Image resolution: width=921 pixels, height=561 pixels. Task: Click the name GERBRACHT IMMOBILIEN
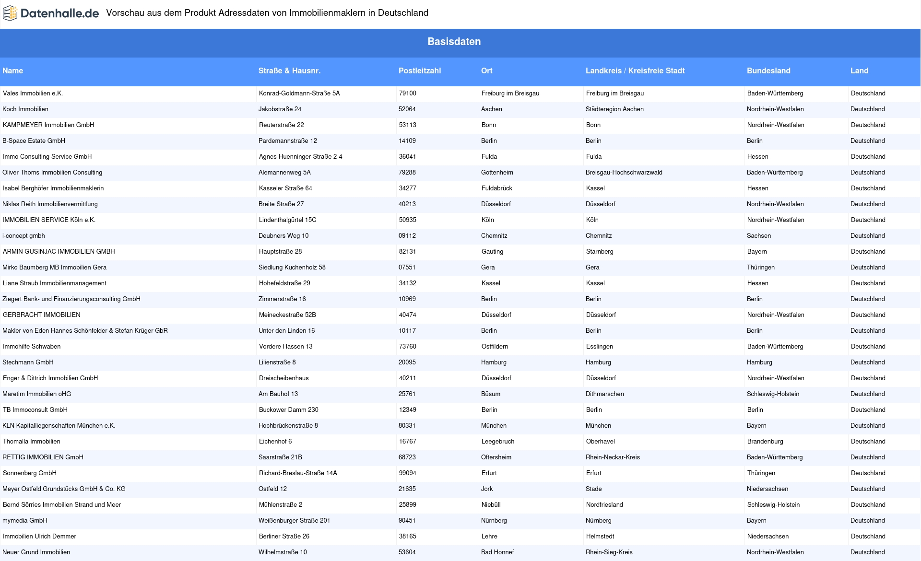[42, 315]
